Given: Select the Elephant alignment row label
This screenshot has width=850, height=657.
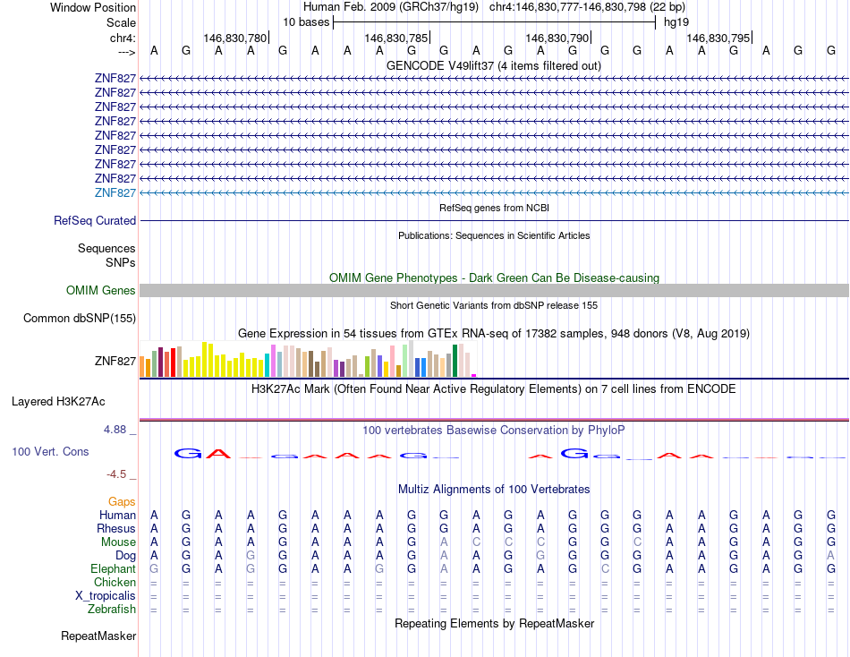Looking at the screenshot, I should 113,569.
